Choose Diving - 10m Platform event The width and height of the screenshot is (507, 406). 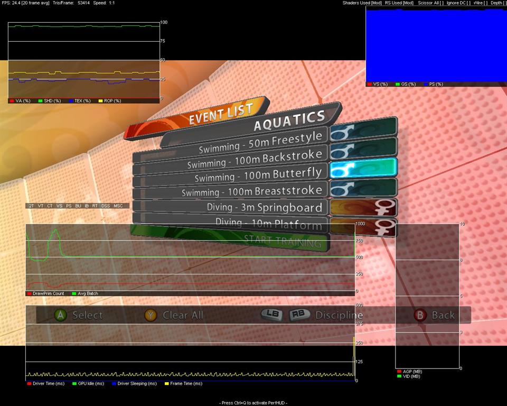(x=231, y=223)
